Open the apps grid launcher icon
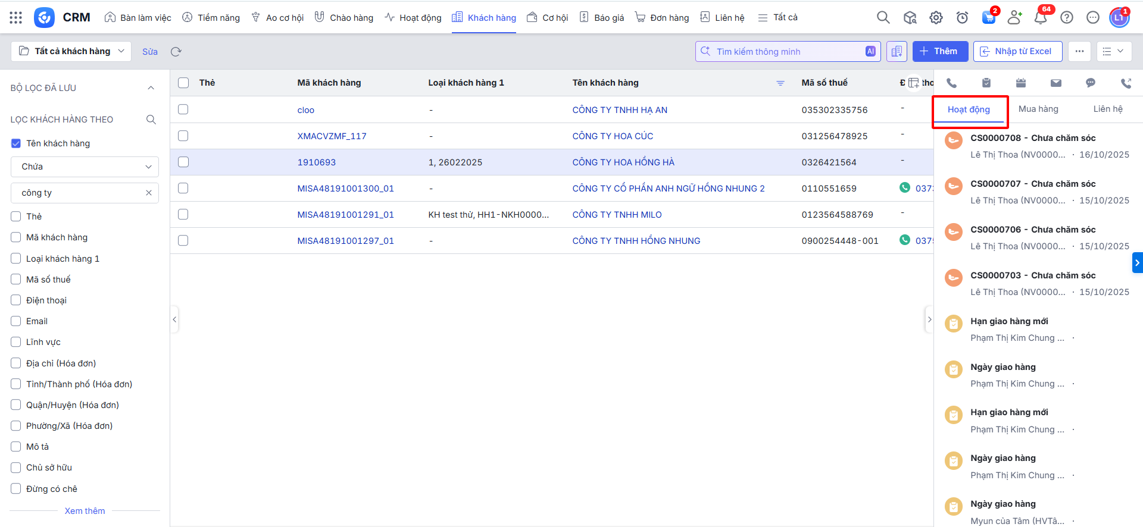 pos(16,18)
